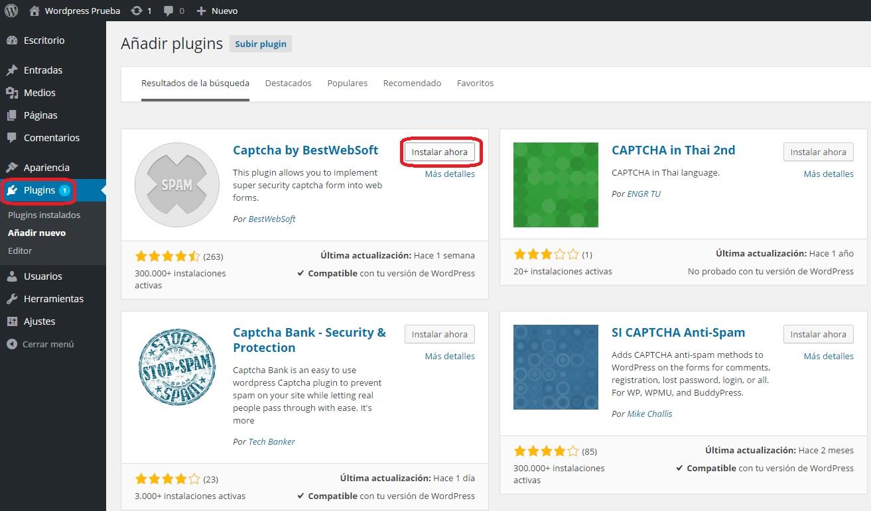Click the WordPress logo icon
This screenshot has width=871, height=511.
click(x=11, y=11)
